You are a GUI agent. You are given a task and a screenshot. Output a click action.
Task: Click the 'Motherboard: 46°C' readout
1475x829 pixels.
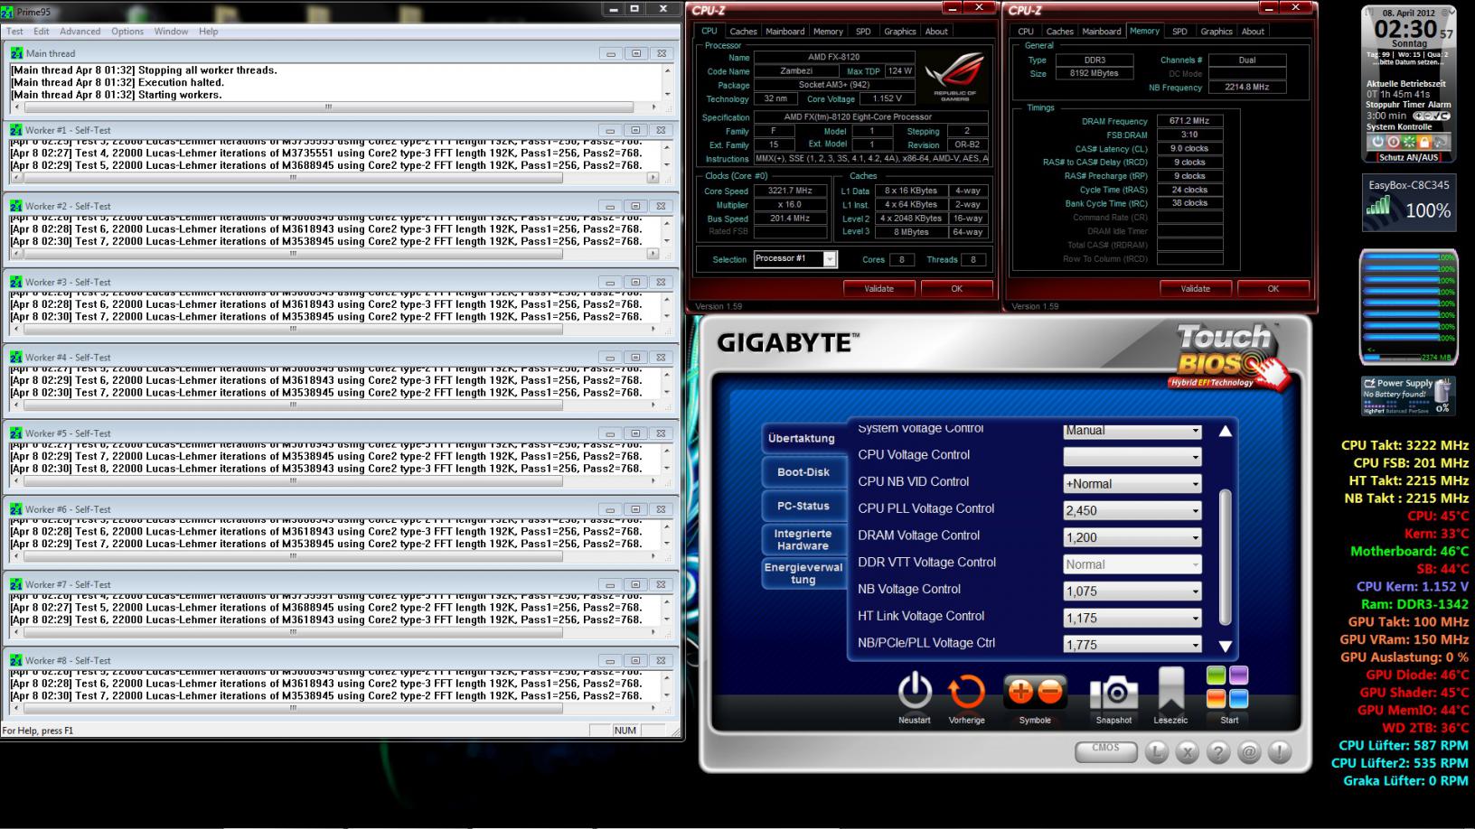pos(1409,551)
